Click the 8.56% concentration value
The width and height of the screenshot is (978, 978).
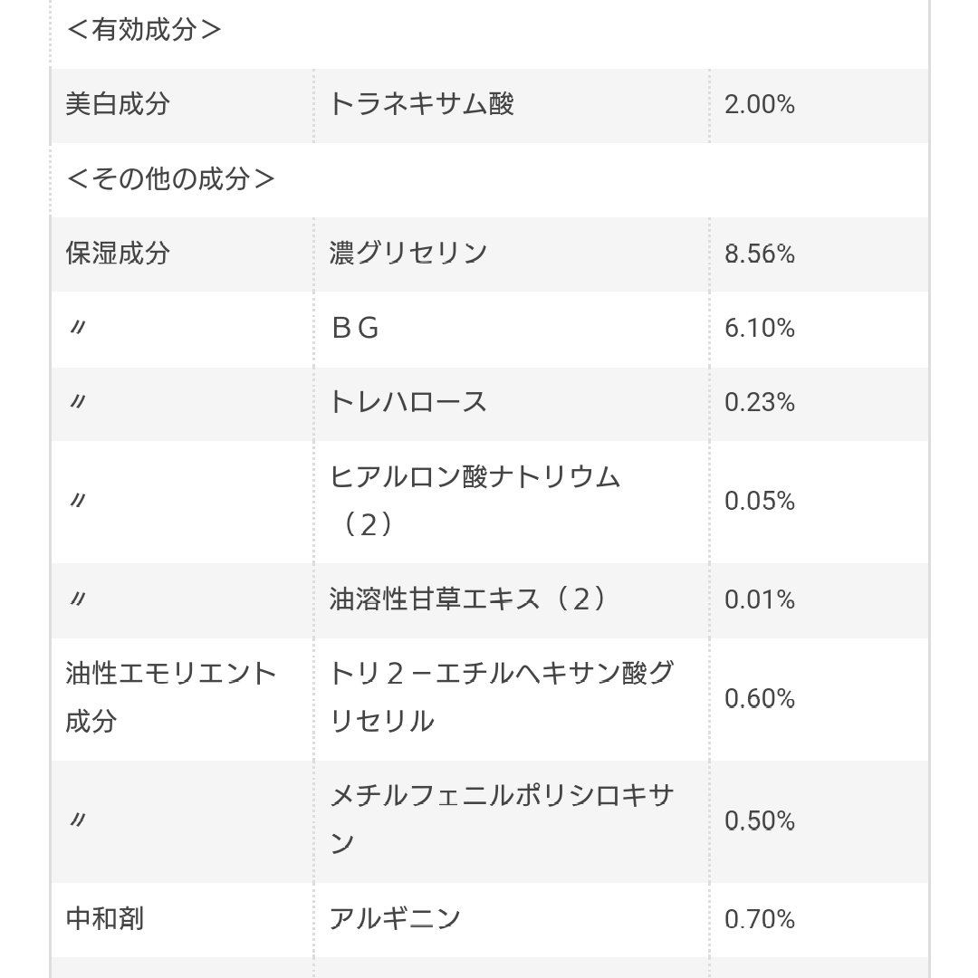pos(760,254)
